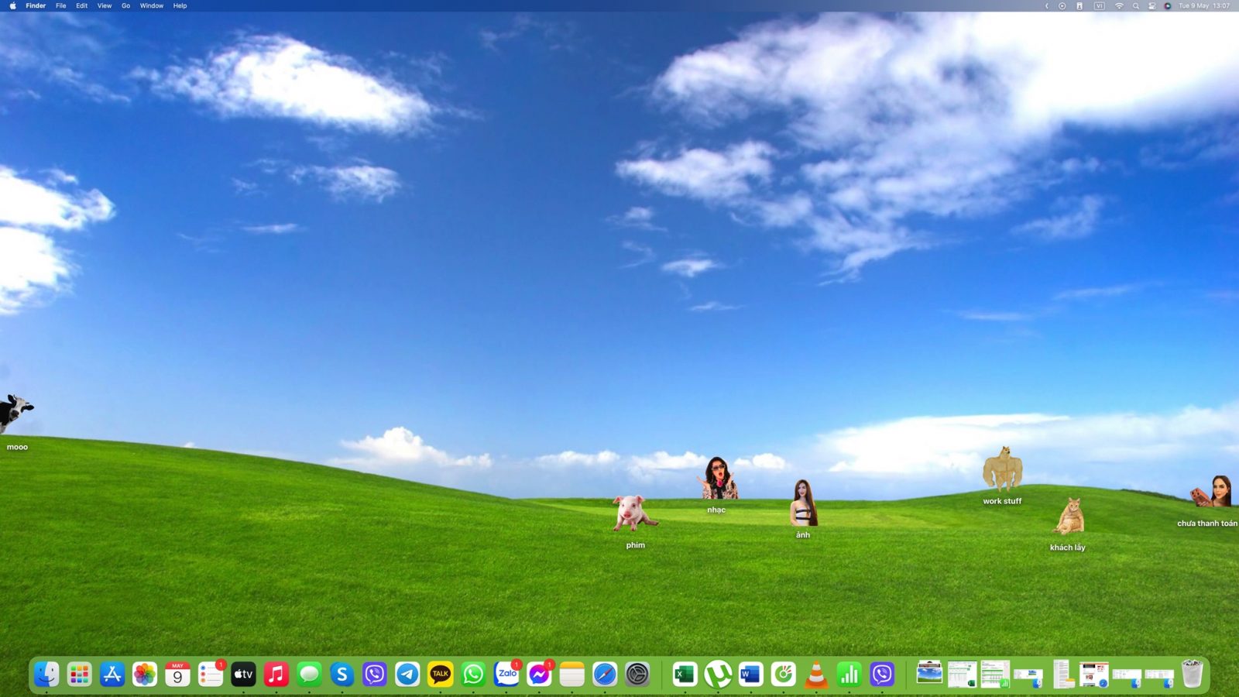
Task: Open the VI input source menu
Action: click(1099, 6)
